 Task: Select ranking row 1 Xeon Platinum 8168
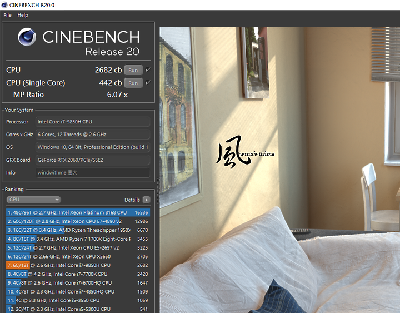[x=78, y=213]
